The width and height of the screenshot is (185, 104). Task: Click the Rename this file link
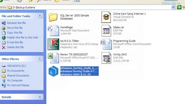(16, 23)
